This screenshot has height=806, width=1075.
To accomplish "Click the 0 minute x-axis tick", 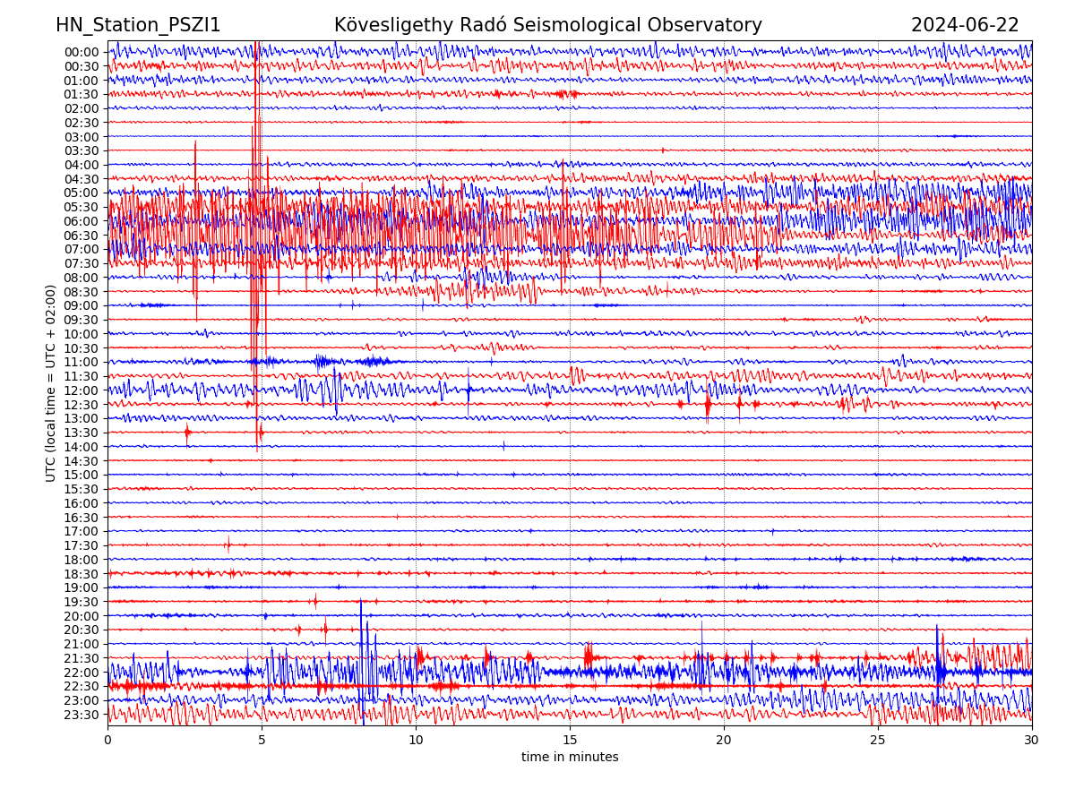I will [107, 741].
